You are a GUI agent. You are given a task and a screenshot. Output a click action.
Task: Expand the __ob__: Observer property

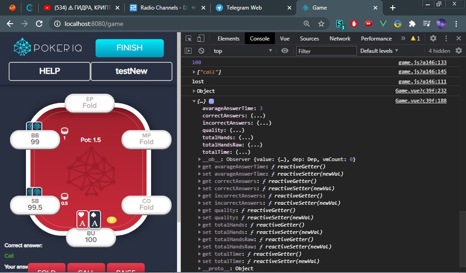[x=200, y=160]
